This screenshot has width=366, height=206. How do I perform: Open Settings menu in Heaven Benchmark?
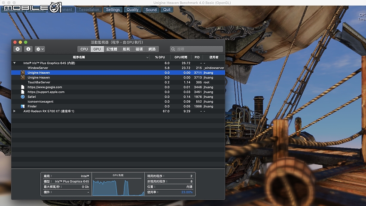point(113,9)
